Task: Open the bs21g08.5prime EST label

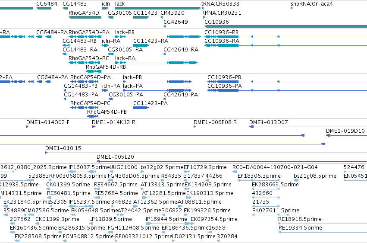Action: tap(315, 176)
